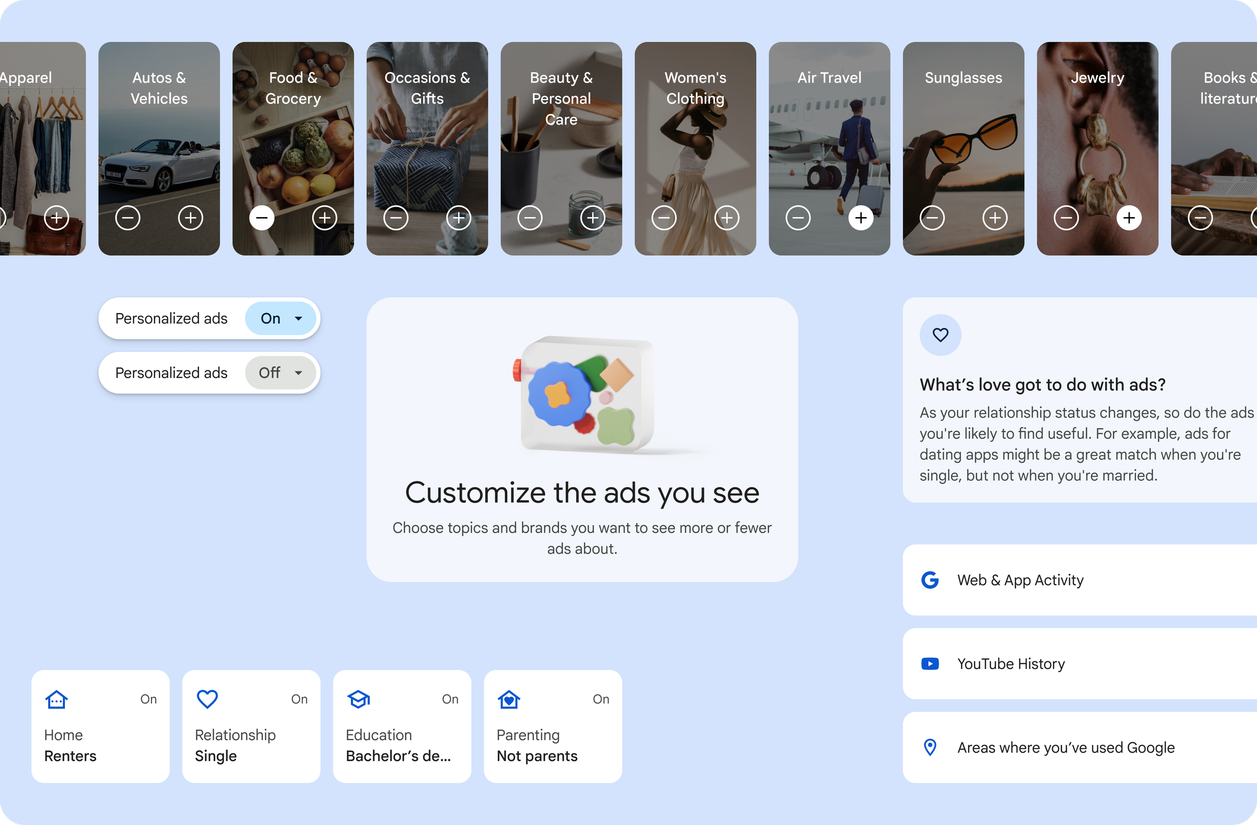Viewport: 1257px width, 825px height.
Task: Open the Personalized ads On dropdown
Action: coord(281,318)
